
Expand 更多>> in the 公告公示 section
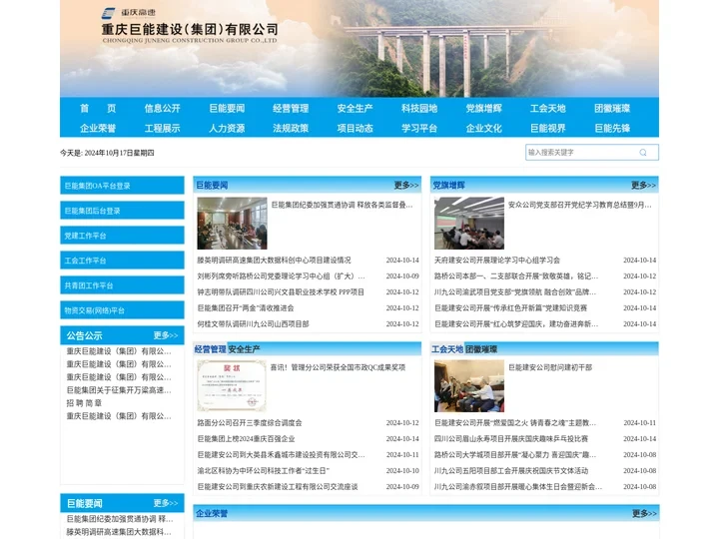166,335
